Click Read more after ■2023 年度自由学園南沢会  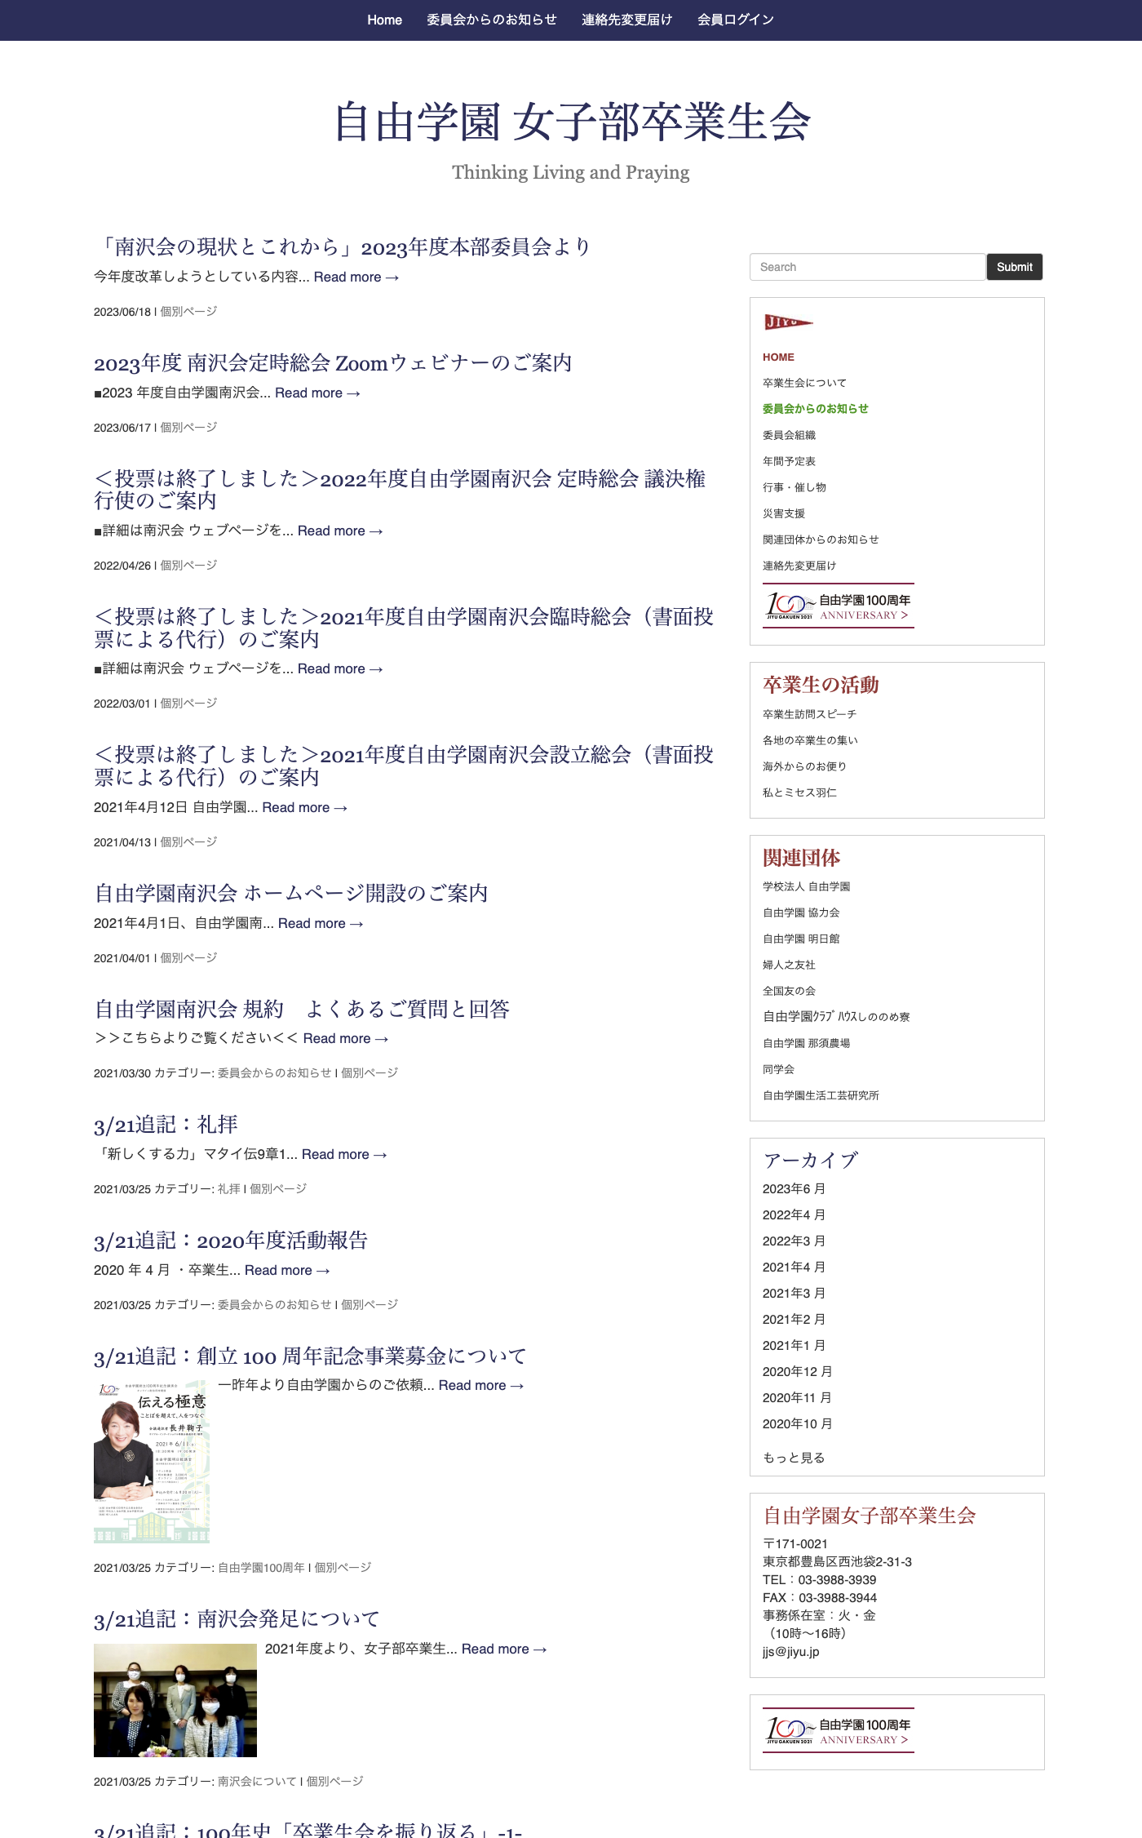pos(317,393)
